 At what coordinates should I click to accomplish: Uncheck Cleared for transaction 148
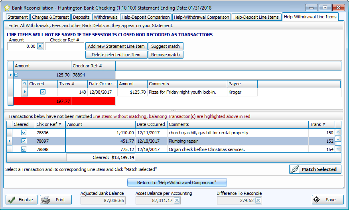[x=43, y=92]
